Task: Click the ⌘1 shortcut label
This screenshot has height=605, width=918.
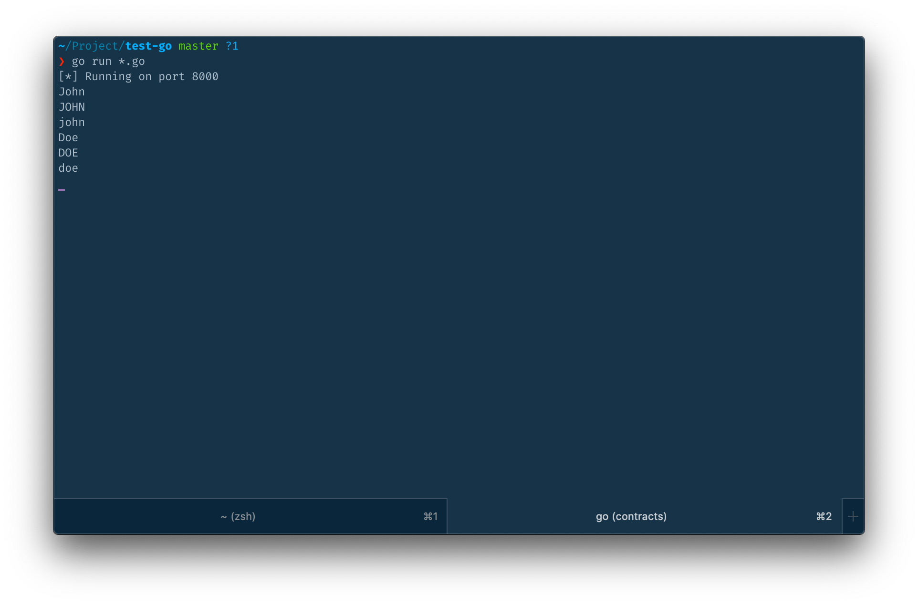Action: pos(430,517)
